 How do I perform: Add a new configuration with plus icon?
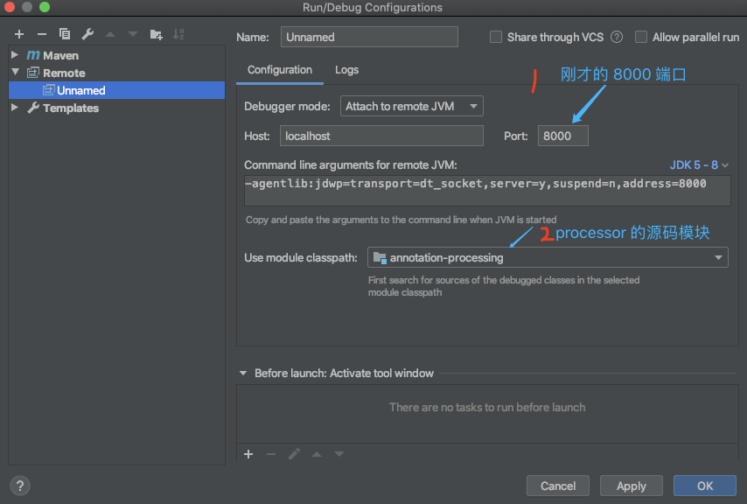click(19, 34)
